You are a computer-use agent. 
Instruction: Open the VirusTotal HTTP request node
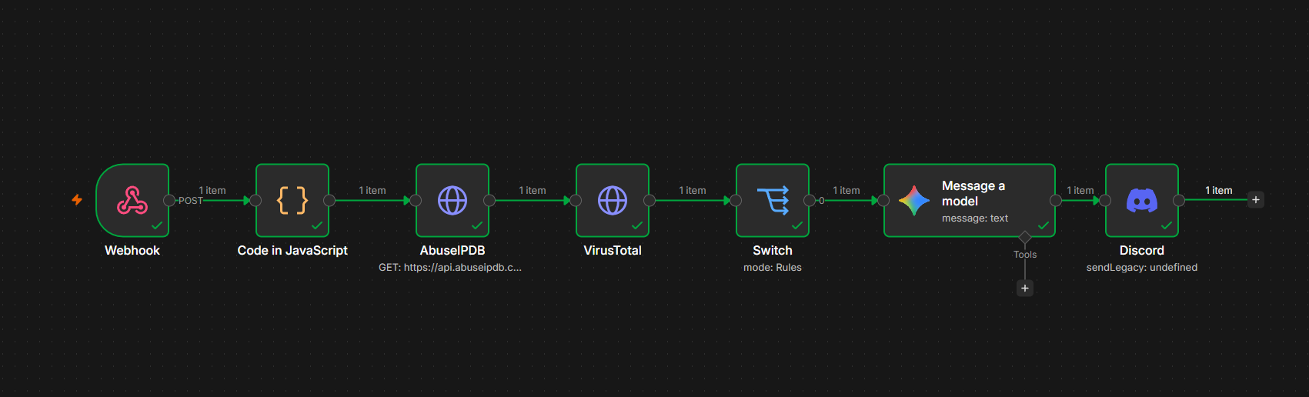click(613, 200)
